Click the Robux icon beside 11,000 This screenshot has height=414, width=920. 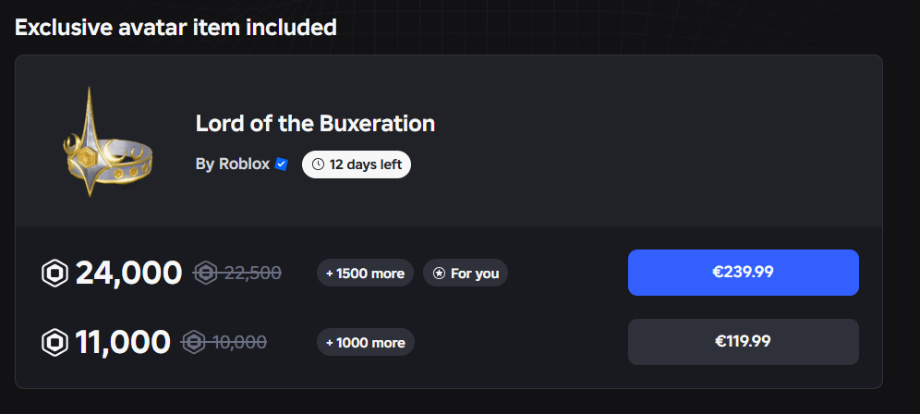55,343
